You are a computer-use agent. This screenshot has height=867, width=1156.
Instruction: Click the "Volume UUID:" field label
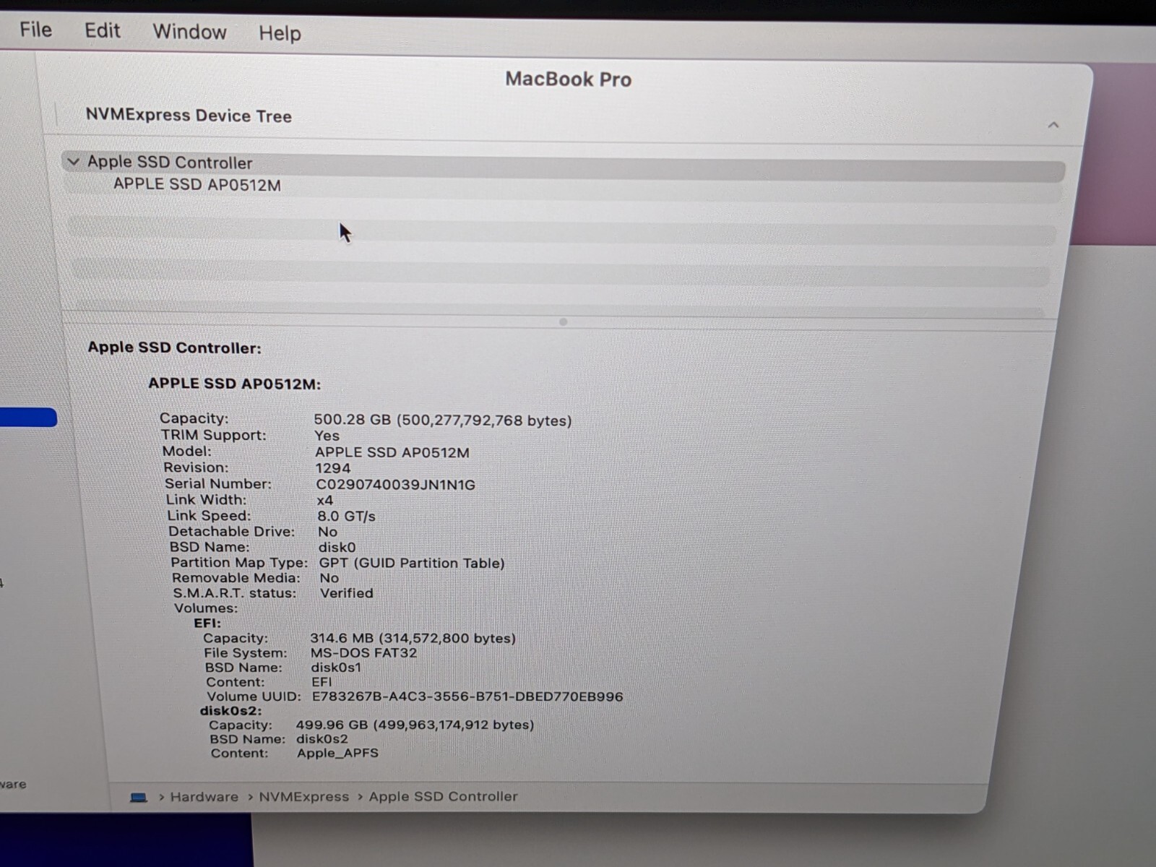click(254, 696)
